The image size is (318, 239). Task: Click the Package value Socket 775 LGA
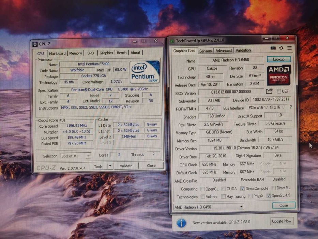pos(93,76)
